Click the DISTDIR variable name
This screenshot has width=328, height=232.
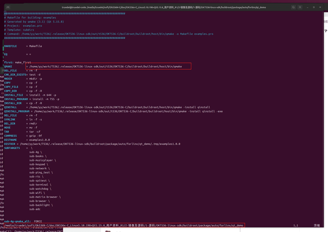click(10, 144)
